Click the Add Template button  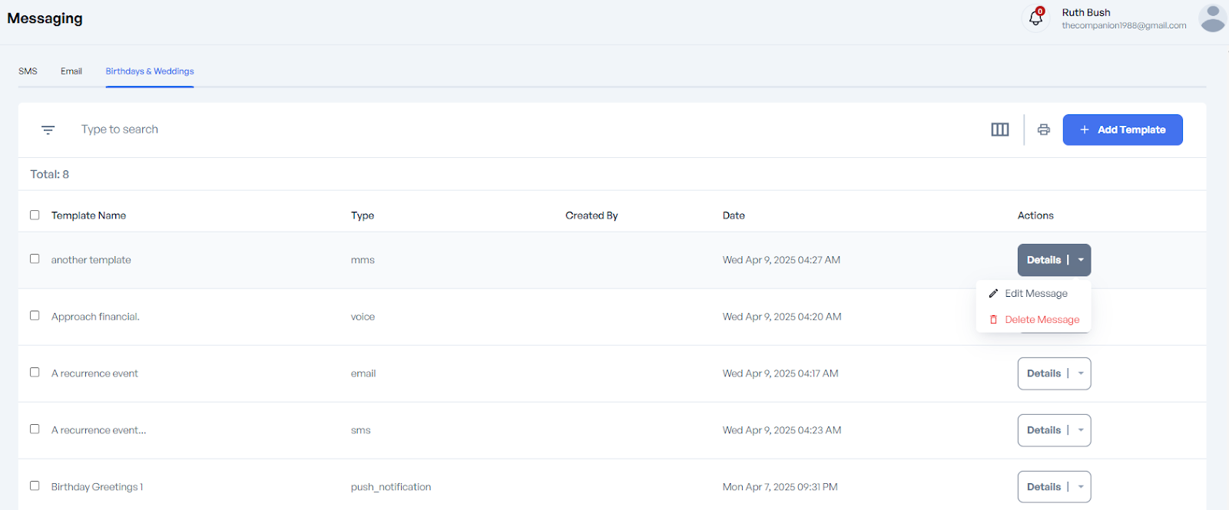tap(1122, 130)
